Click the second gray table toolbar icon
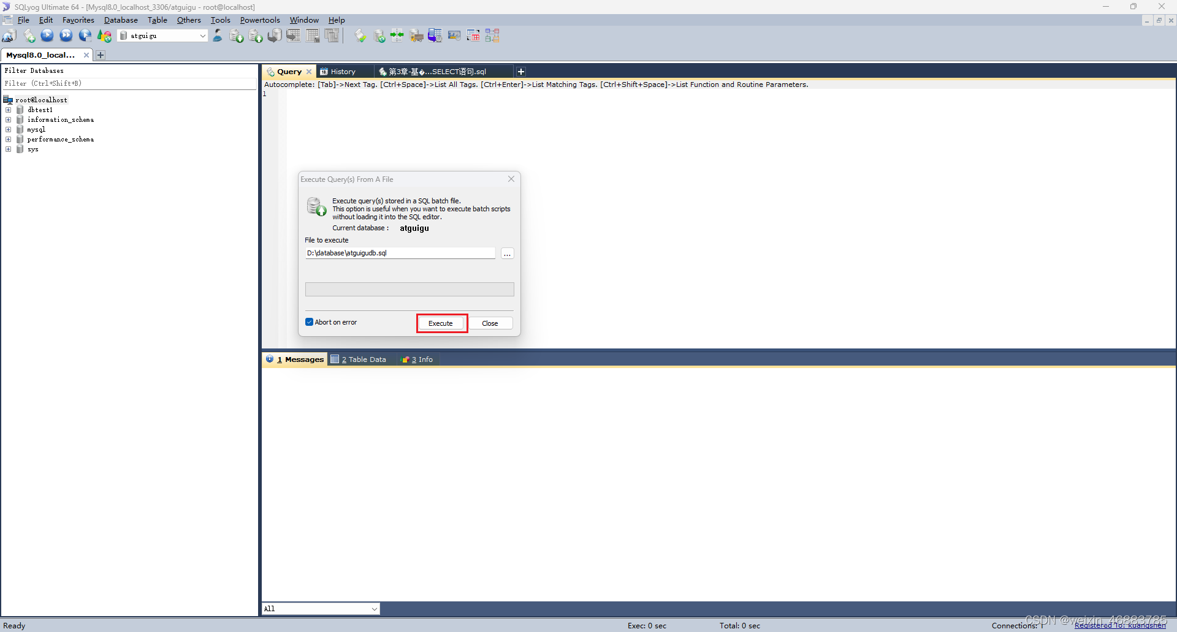 point(313,36)
